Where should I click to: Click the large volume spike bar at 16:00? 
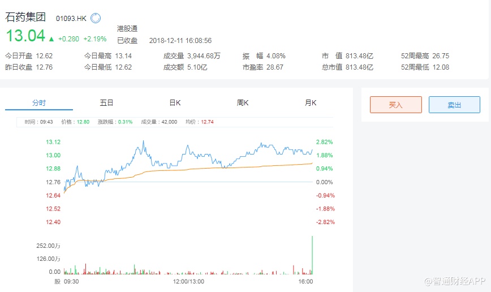point(312,255)
